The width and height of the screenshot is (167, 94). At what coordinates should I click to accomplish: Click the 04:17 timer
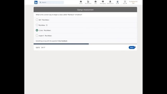[x=43, y=48]
